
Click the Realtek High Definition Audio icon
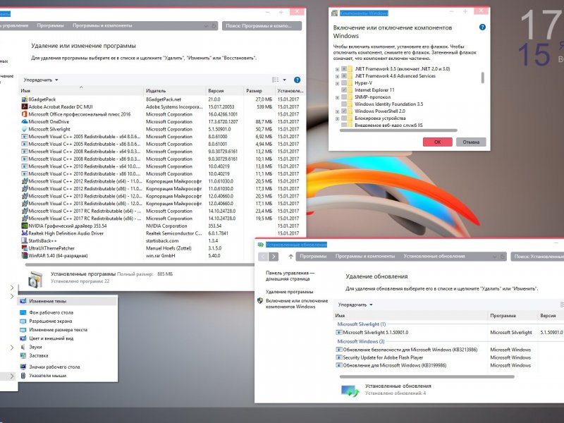[25, 233]
